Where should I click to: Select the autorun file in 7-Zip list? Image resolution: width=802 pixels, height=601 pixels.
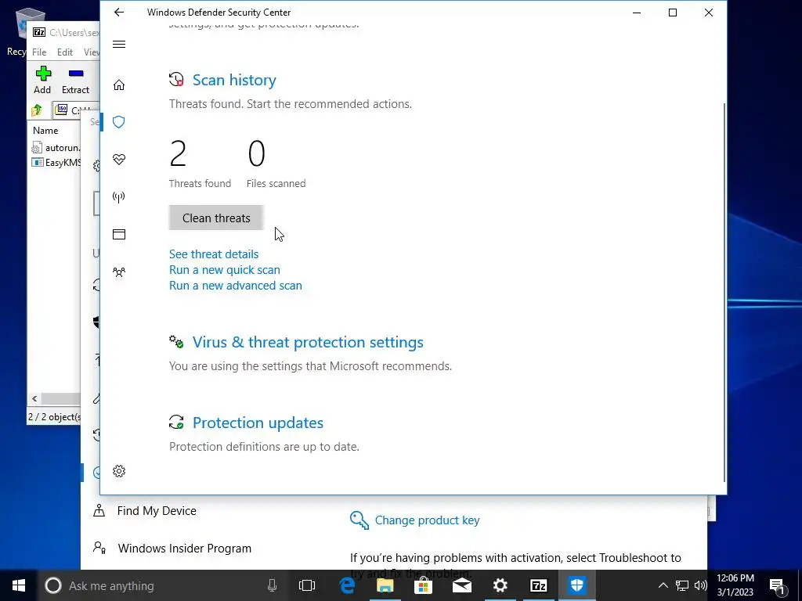coord(56,148)
